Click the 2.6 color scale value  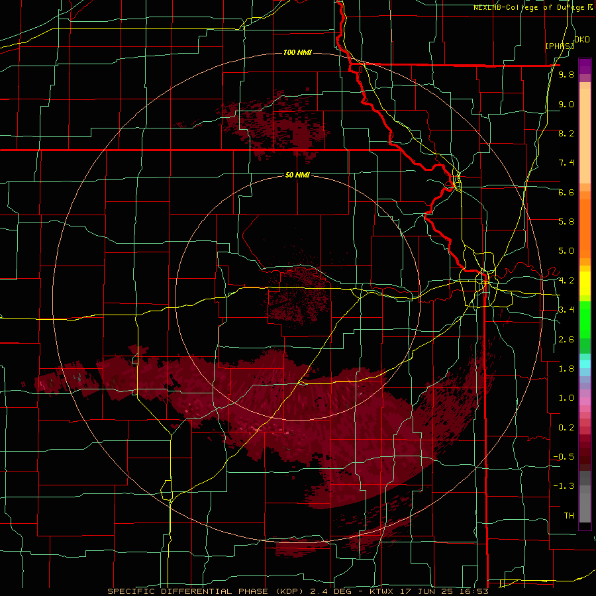(x=566, y=340)
